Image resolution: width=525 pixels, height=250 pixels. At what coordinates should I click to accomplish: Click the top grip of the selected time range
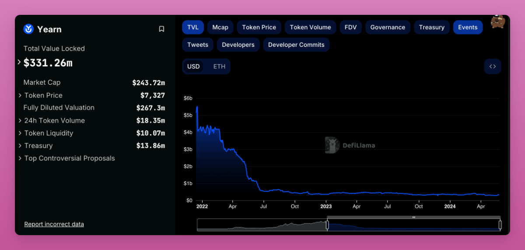click(x=413, y=217)
